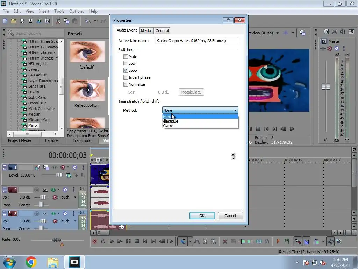Viewport: 358px width, 269px height.
Task: Open the Insert menu
Action: [44, 11]
